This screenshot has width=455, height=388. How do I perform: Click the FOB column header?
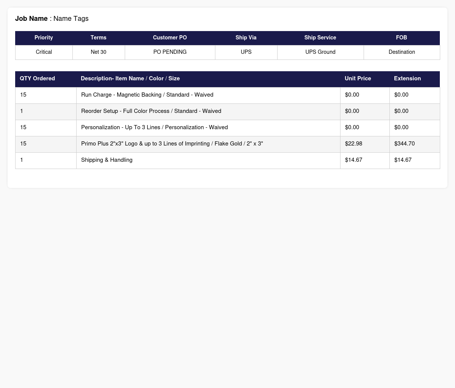(402, 38)
